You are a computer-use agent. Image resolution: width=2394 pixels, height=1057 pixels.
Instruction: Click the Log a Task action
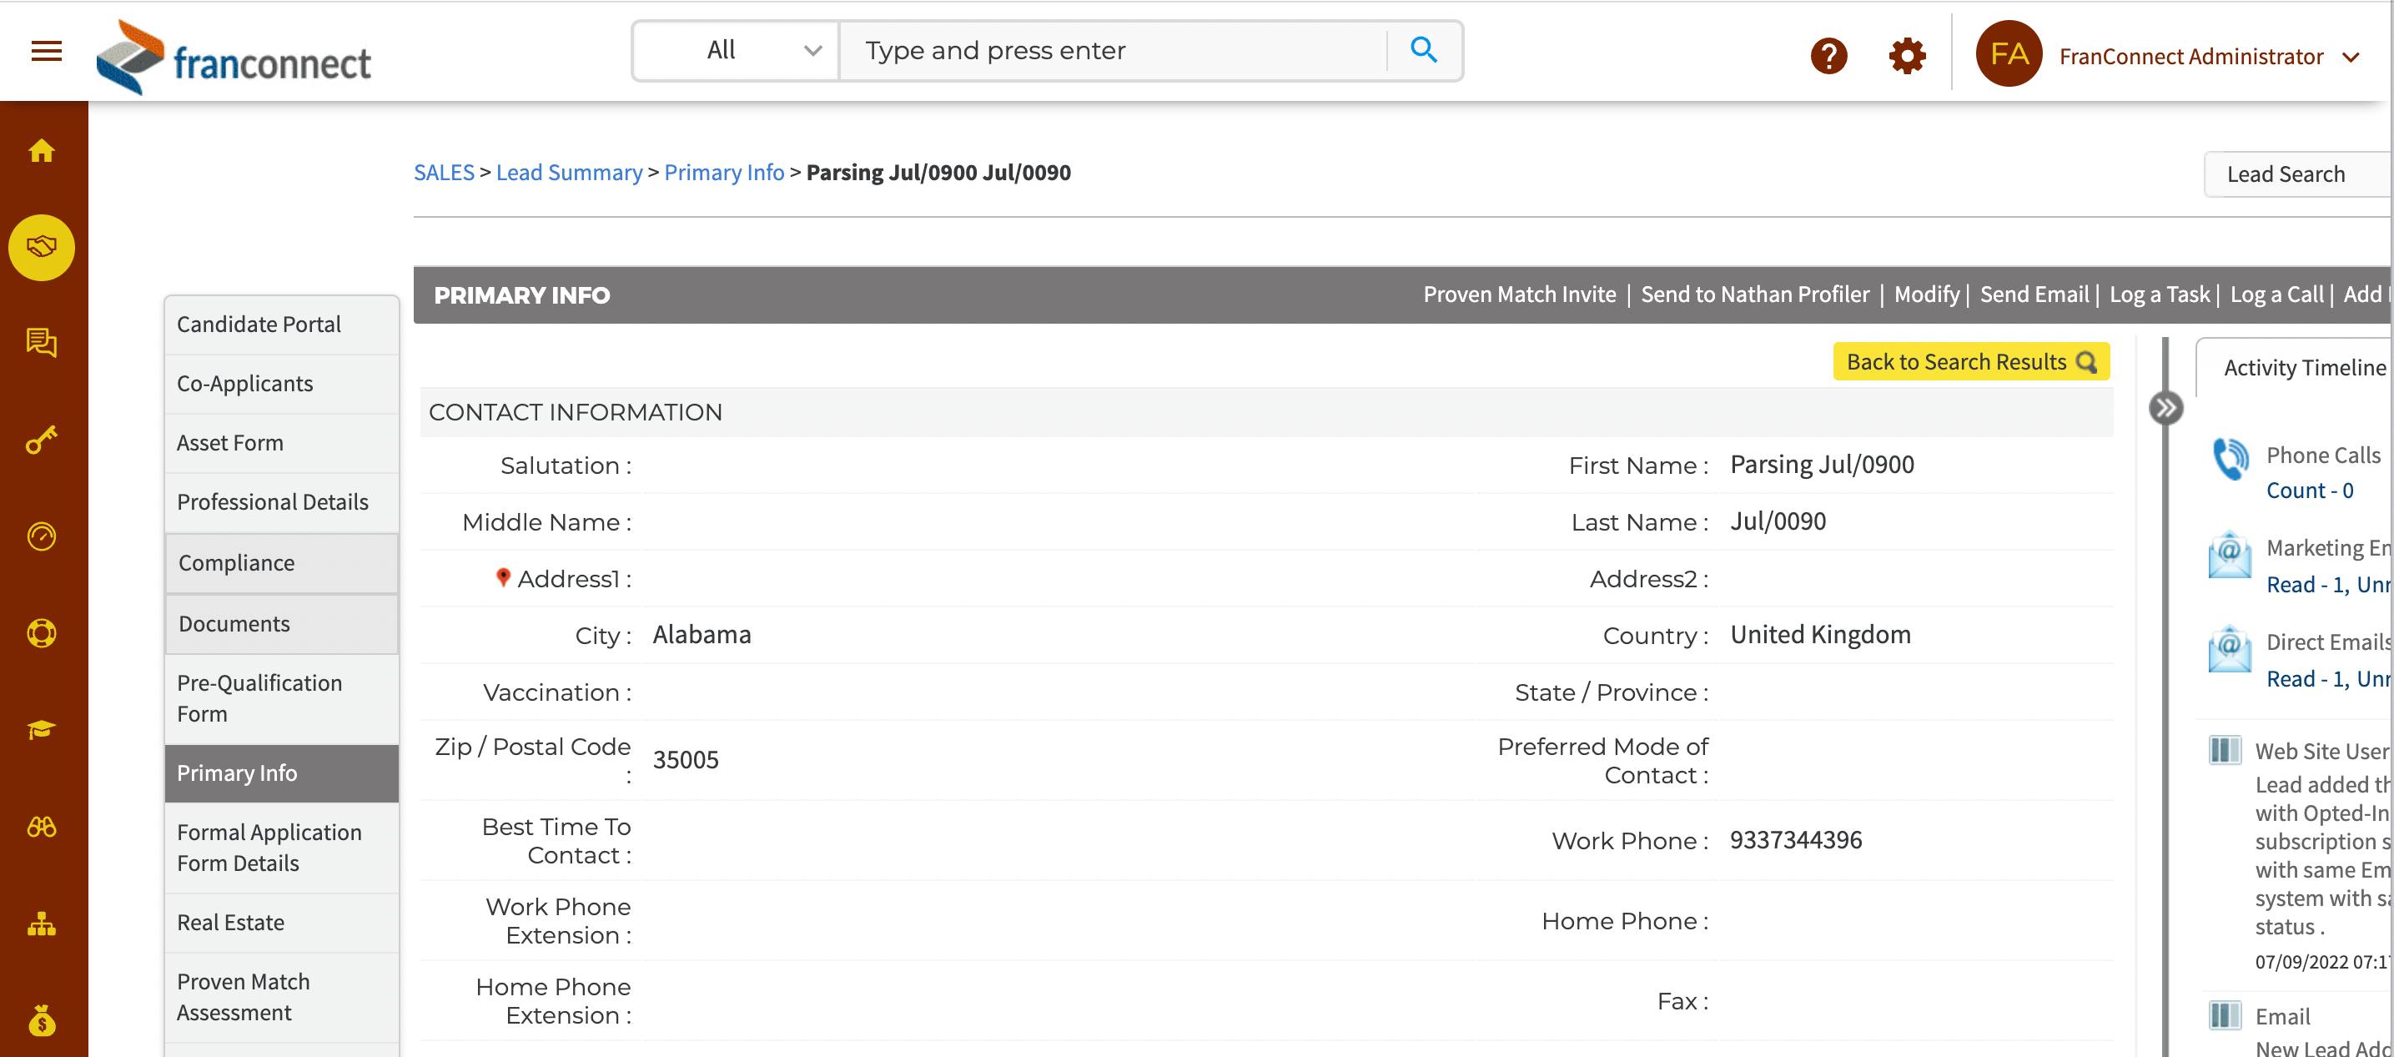coord(2159,294)
